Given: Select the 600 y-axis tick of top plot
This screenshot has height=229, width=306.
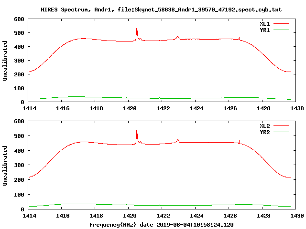Looking at the screenshot, I should [19, 19].
